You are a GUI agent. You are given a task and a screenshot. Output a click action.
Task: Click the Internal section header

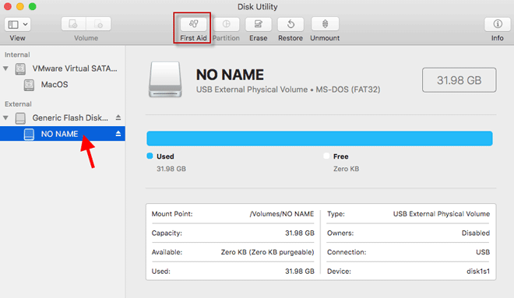[17, 54]
